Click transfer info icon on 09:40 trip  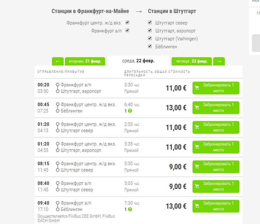tap(130, 209)
